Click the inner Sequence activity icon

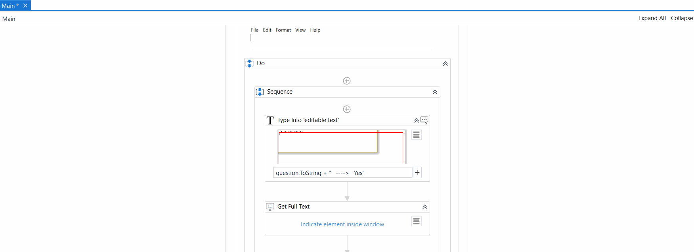(260, 92)
